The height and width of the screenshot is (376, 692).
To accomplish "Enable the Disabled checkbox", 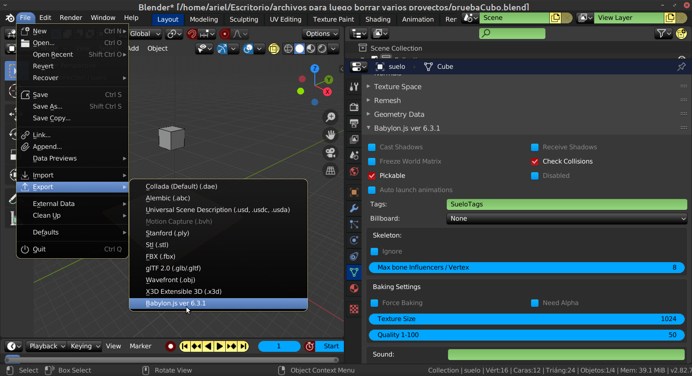I will point(535,176).
